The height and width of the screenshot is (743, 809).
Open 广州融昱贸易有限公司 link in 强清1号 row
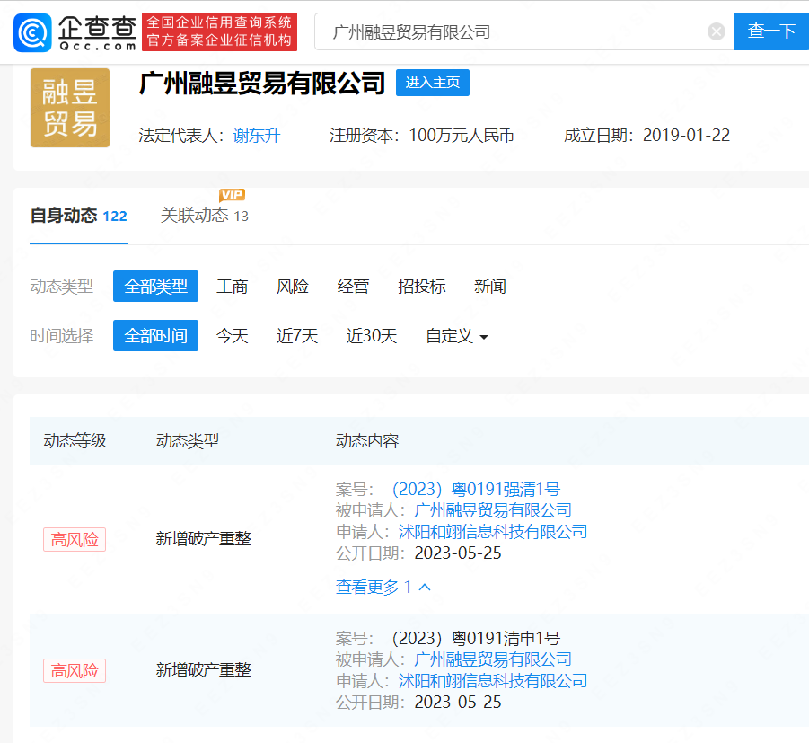tap(493, 510)
